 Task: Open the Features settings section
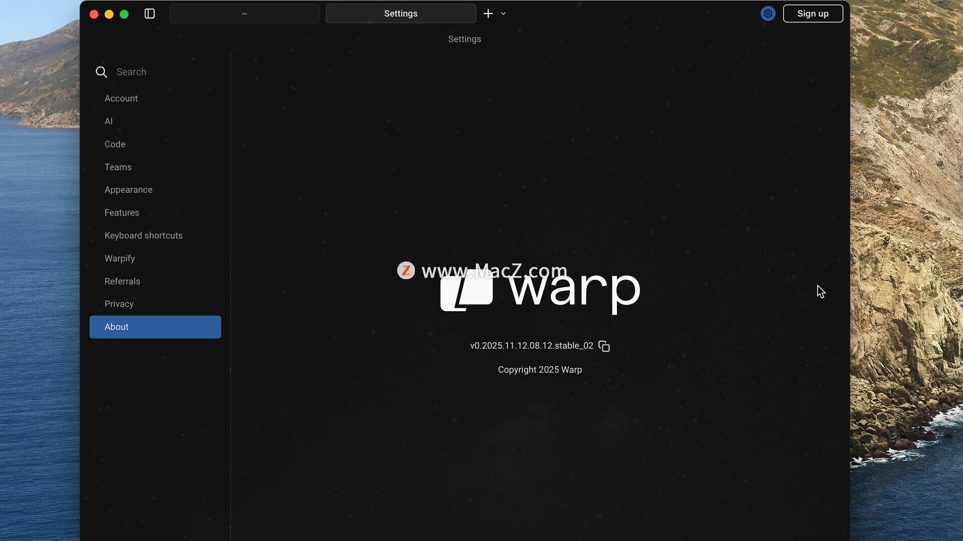122,213
